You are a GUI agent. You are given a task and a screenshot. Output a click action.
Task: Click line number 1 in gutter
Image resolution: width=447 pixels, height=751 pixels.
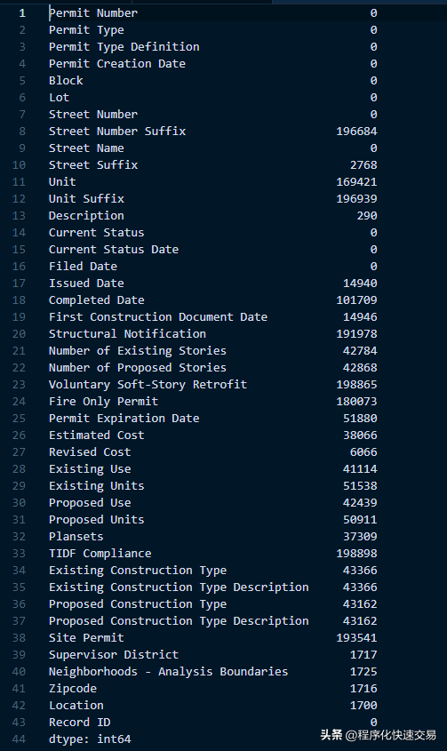(x=22, y=13)
